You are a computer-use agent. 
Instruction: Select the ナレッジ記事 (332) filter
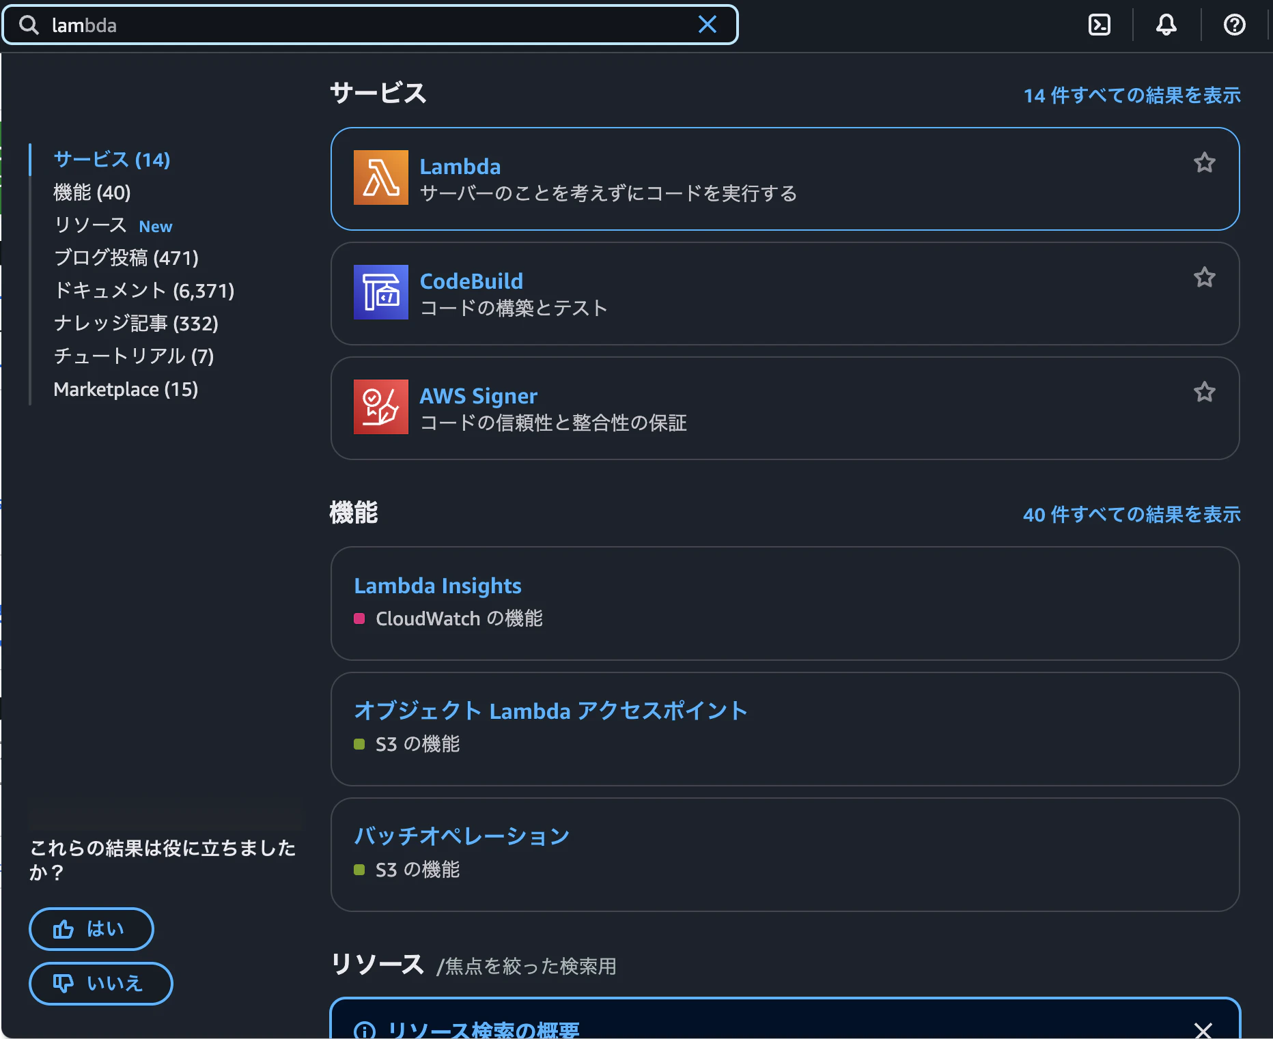pyautogui.click(x=136, y=324)
